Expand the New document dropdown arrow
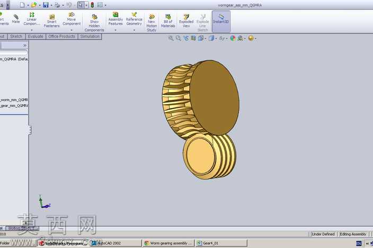373x248 pixels. [x=28, y=5]
